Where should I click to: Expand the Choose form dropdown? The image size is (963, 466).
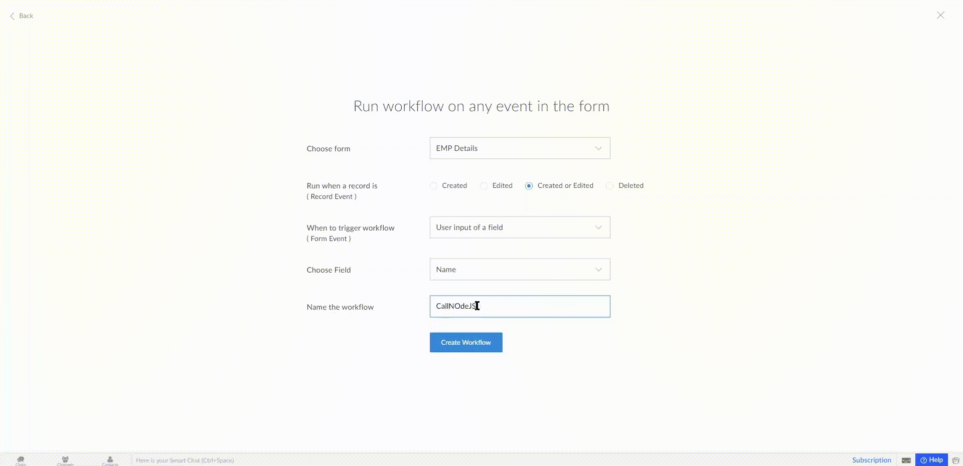coord(520,148)
